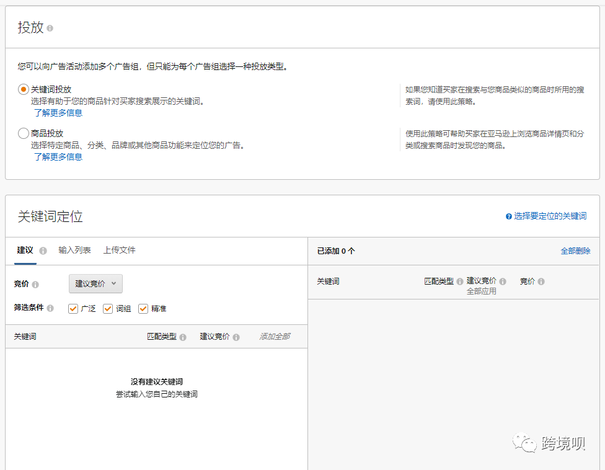Click info icon beside left 建议竞价 column

236,337
